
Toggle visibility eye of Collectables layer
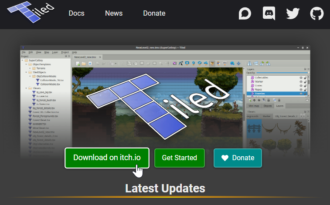coord(301,77)
